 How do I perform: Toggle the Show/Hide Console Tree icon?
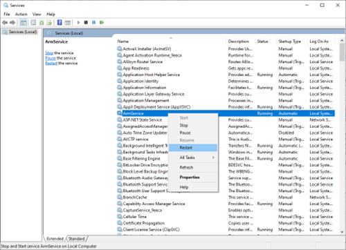23,22
